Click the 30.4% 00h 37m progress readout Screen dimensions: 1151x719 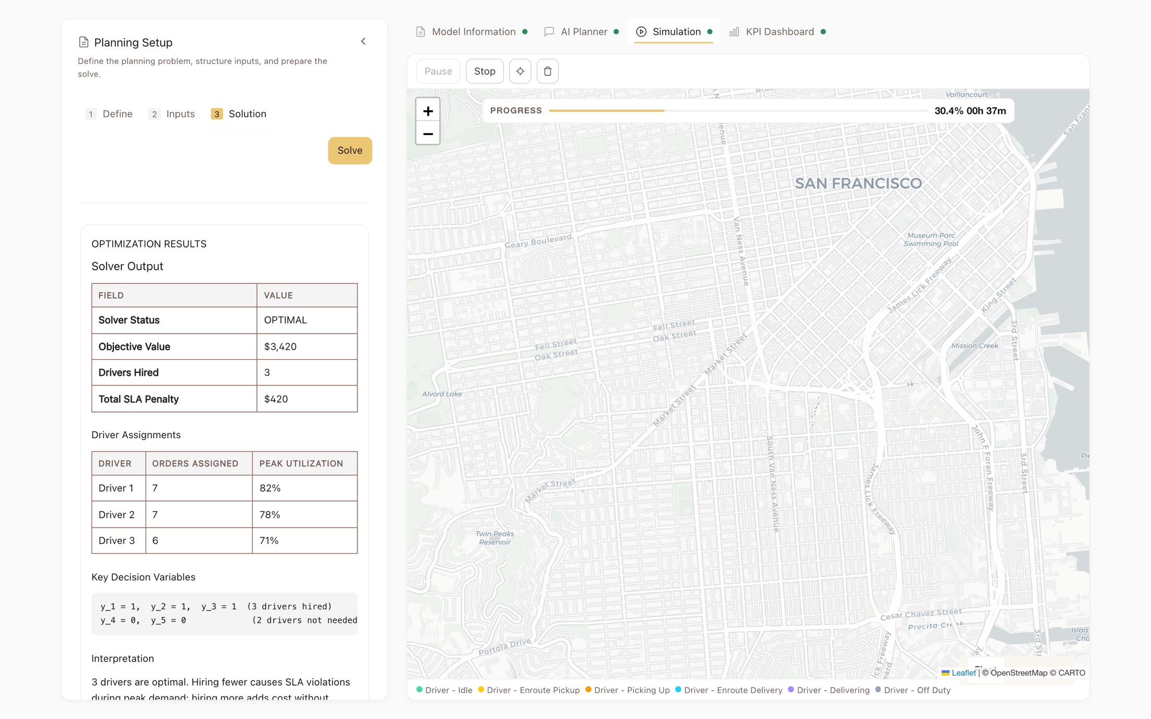coord(970,111)
